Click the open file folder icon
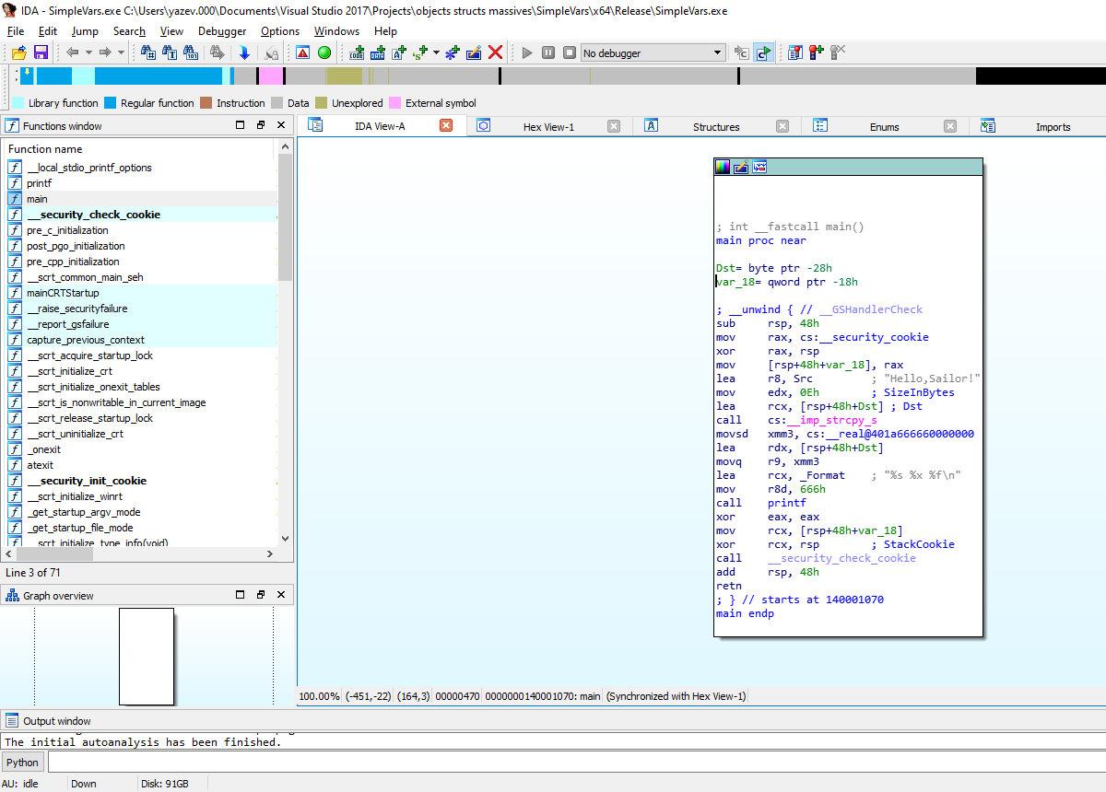This screenshot has width=1106, height=792. (18, 53)
